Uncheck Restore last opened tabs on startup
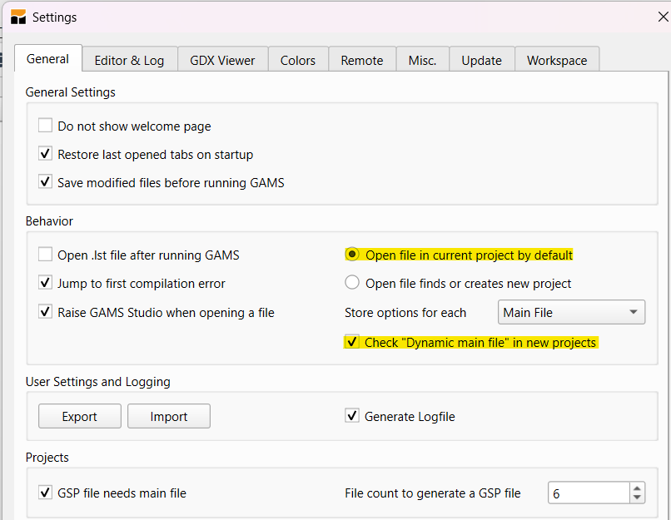The image size is (671, 520). (45, 154)
